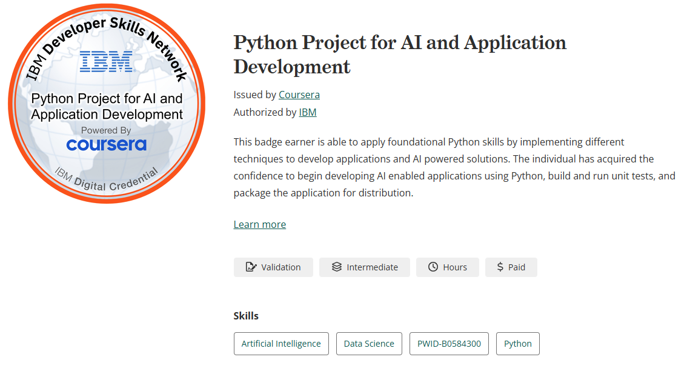Follow the Learn more link
Screen dimensions: 690x374
pyautogui.click(x=260, y=224)
